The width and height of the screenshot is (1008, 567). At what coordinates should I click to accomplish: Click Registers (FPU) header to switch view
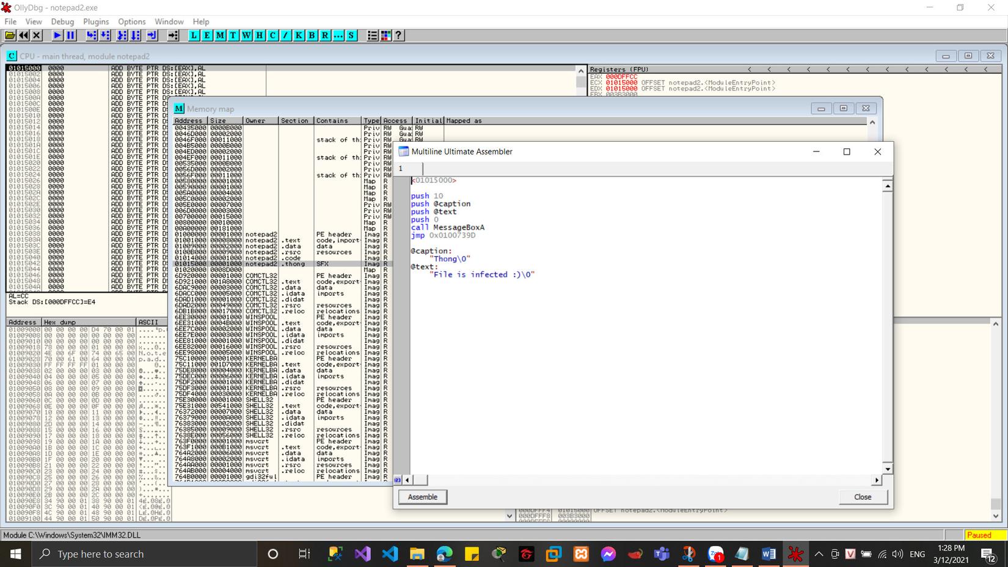click(x=619, y=70)
